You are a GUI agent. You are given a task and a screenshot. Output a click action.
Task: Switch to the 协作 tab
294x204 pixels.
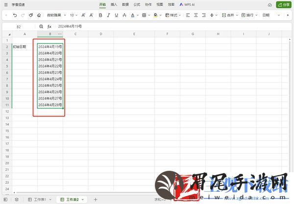tap(148, 5)
